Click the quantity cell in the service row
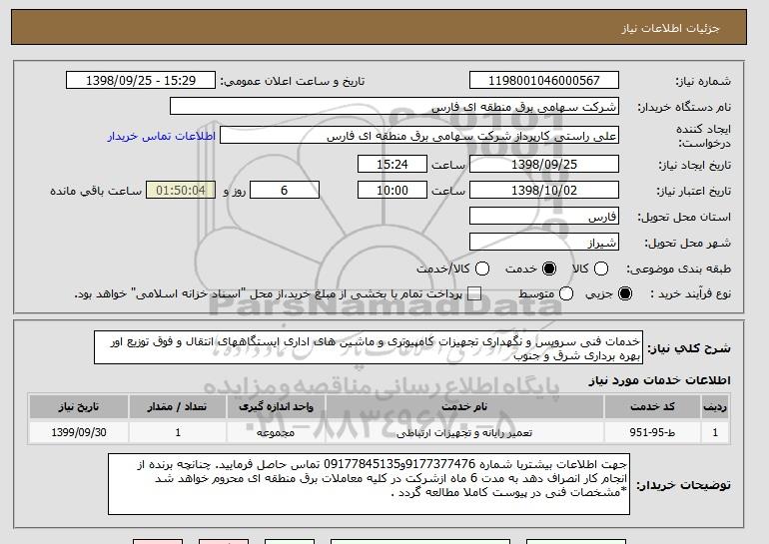Screen dimensions: 769x544 pos(177,433)
